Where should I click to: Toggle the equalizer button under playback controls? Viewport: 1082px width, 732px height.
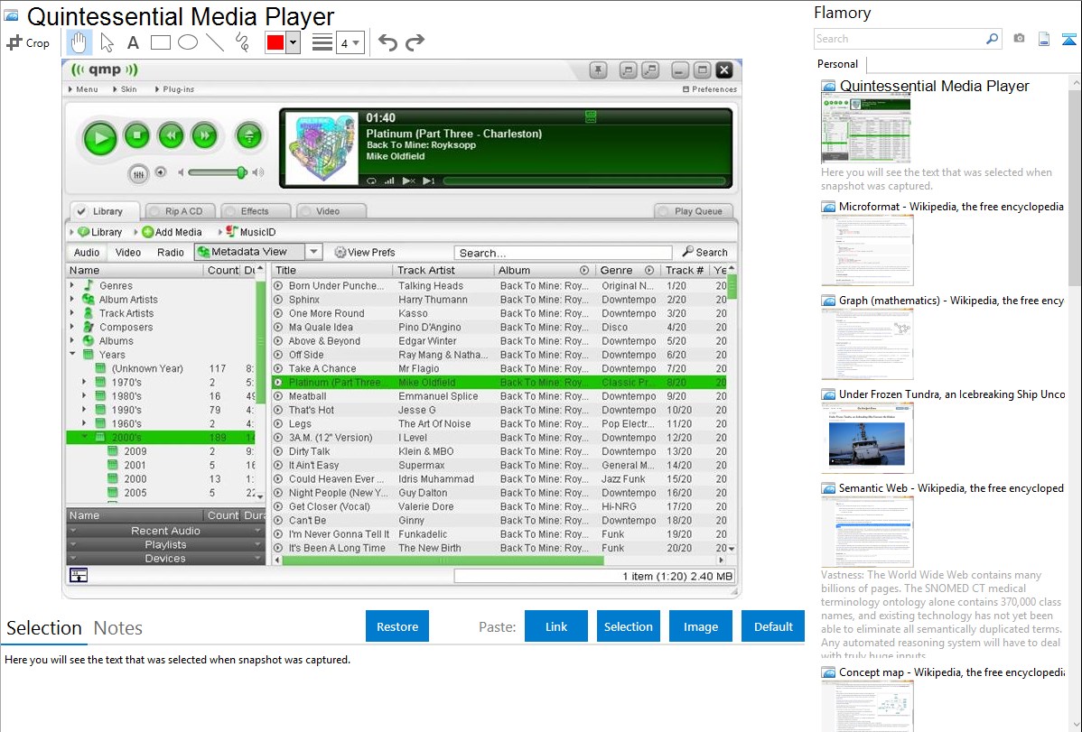pos(138,174)
